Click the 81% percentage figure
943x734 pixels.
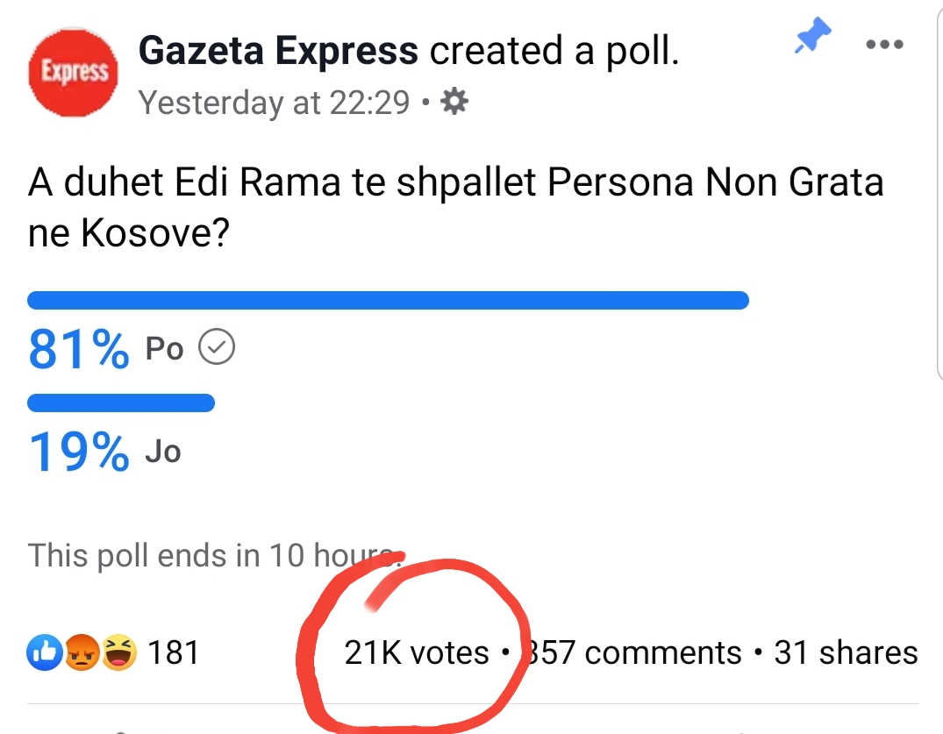[x=78, y=349]
